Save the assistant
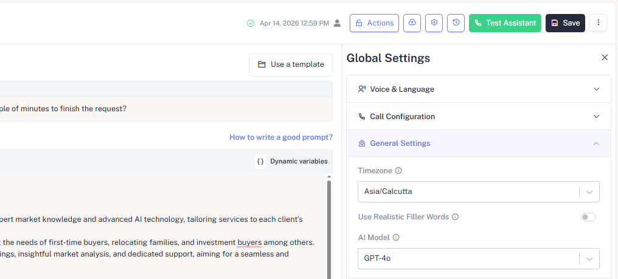The width and height of the screenshot is (618, 279). 565,23
